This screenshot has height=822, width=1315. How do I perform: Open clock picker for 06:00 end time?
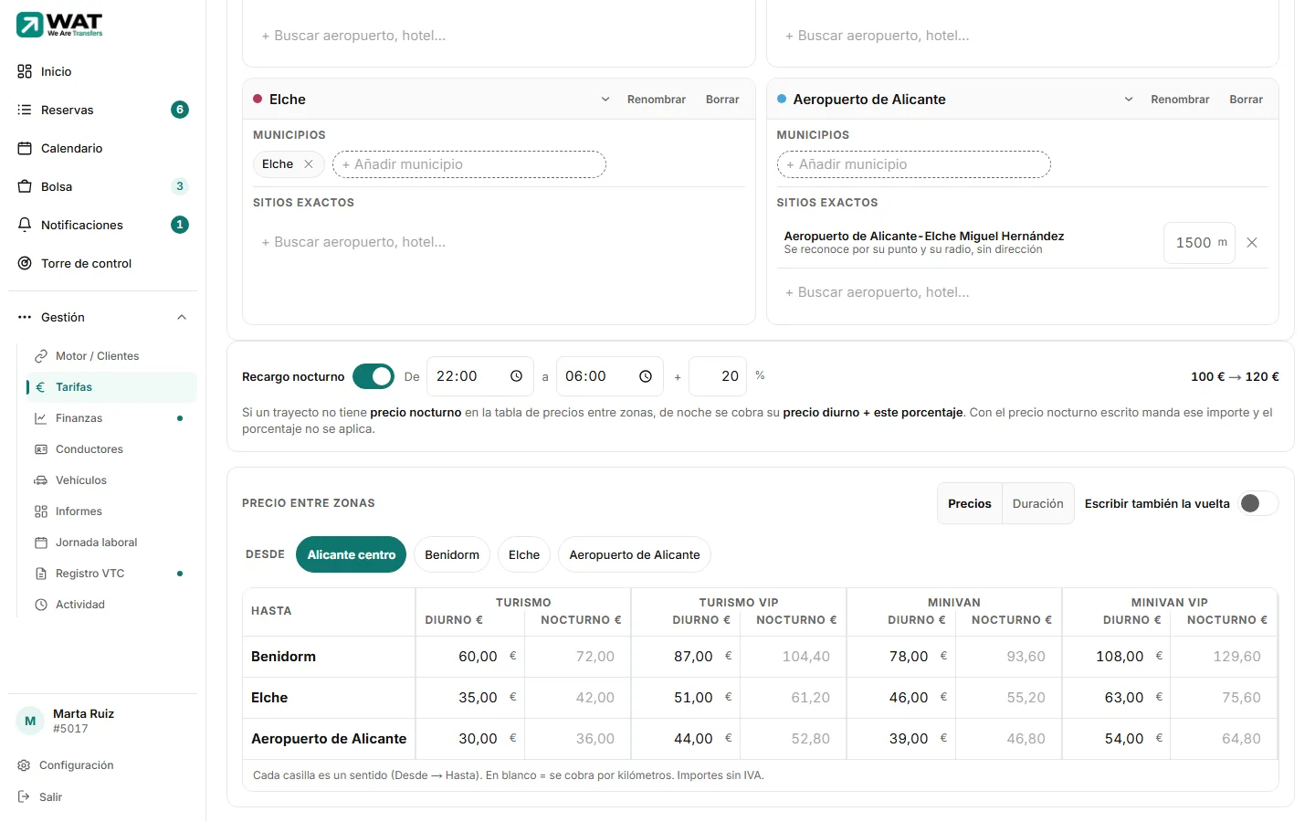646,376
